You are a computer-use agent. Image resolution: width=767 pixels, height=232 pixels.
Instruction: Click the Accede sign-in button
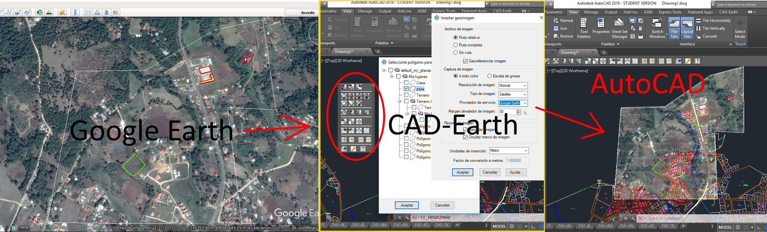pyautogui.click(x=302, y=12)
